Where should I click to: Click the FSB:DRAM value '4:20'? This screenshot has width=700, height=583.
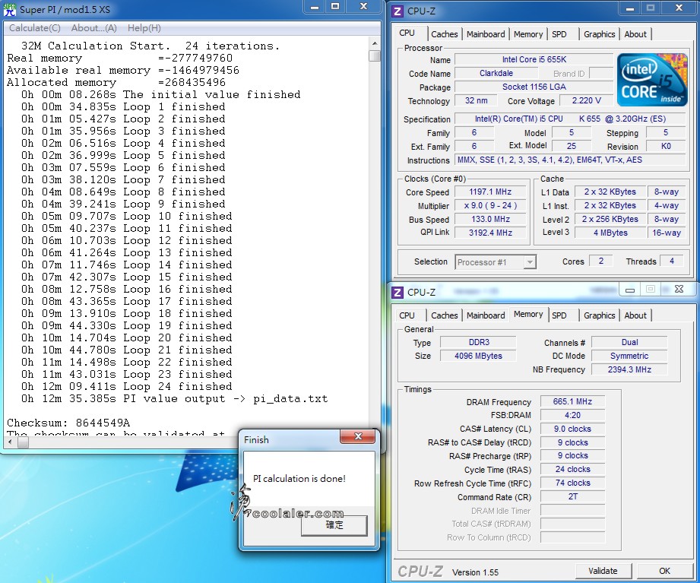(x=572, y=415)
